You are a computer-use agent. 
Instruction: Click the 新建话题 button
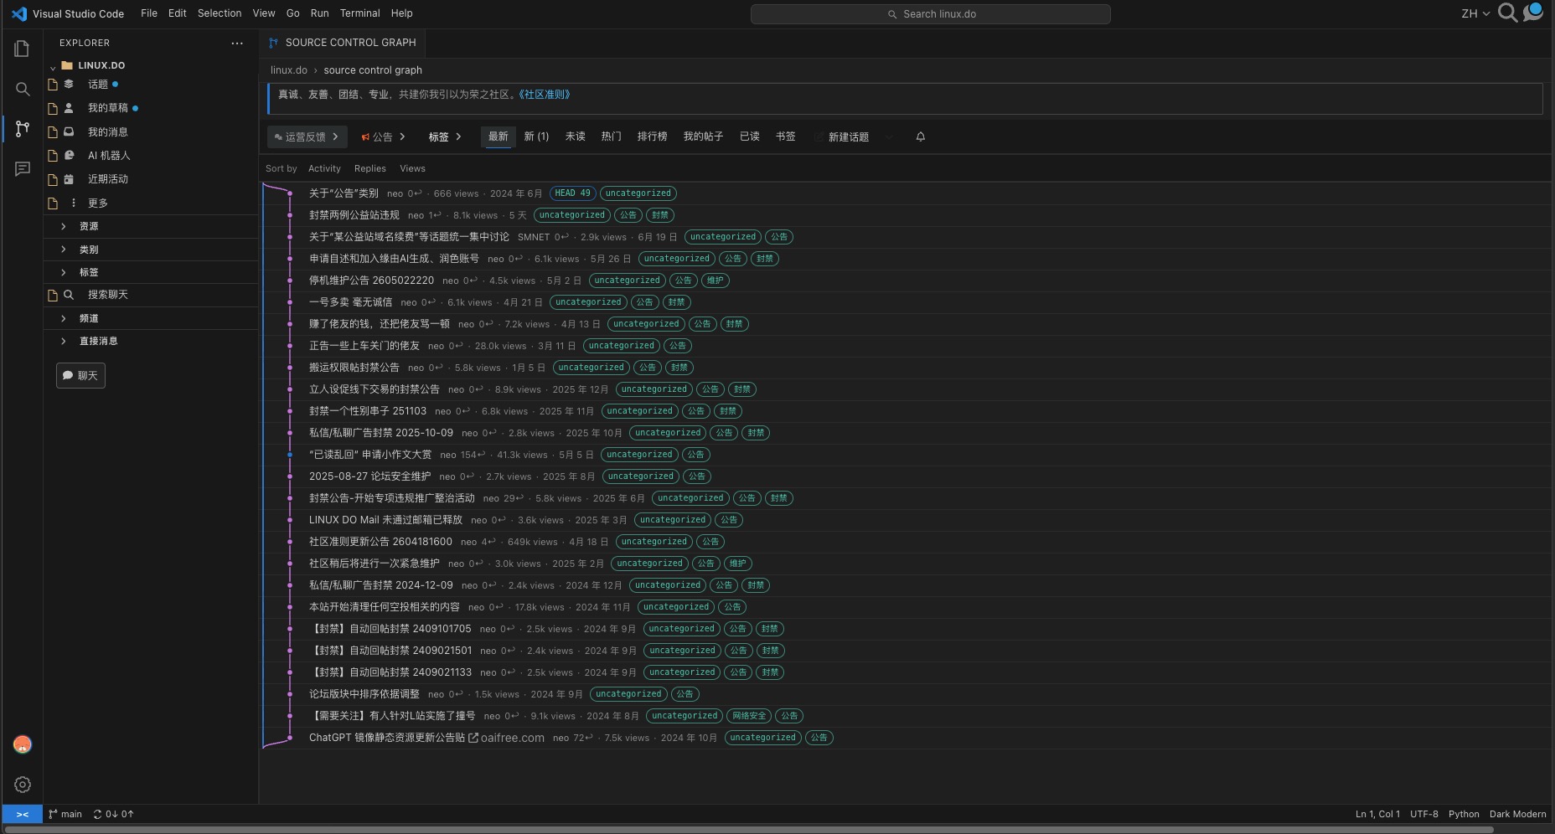(x=842, y=136)
